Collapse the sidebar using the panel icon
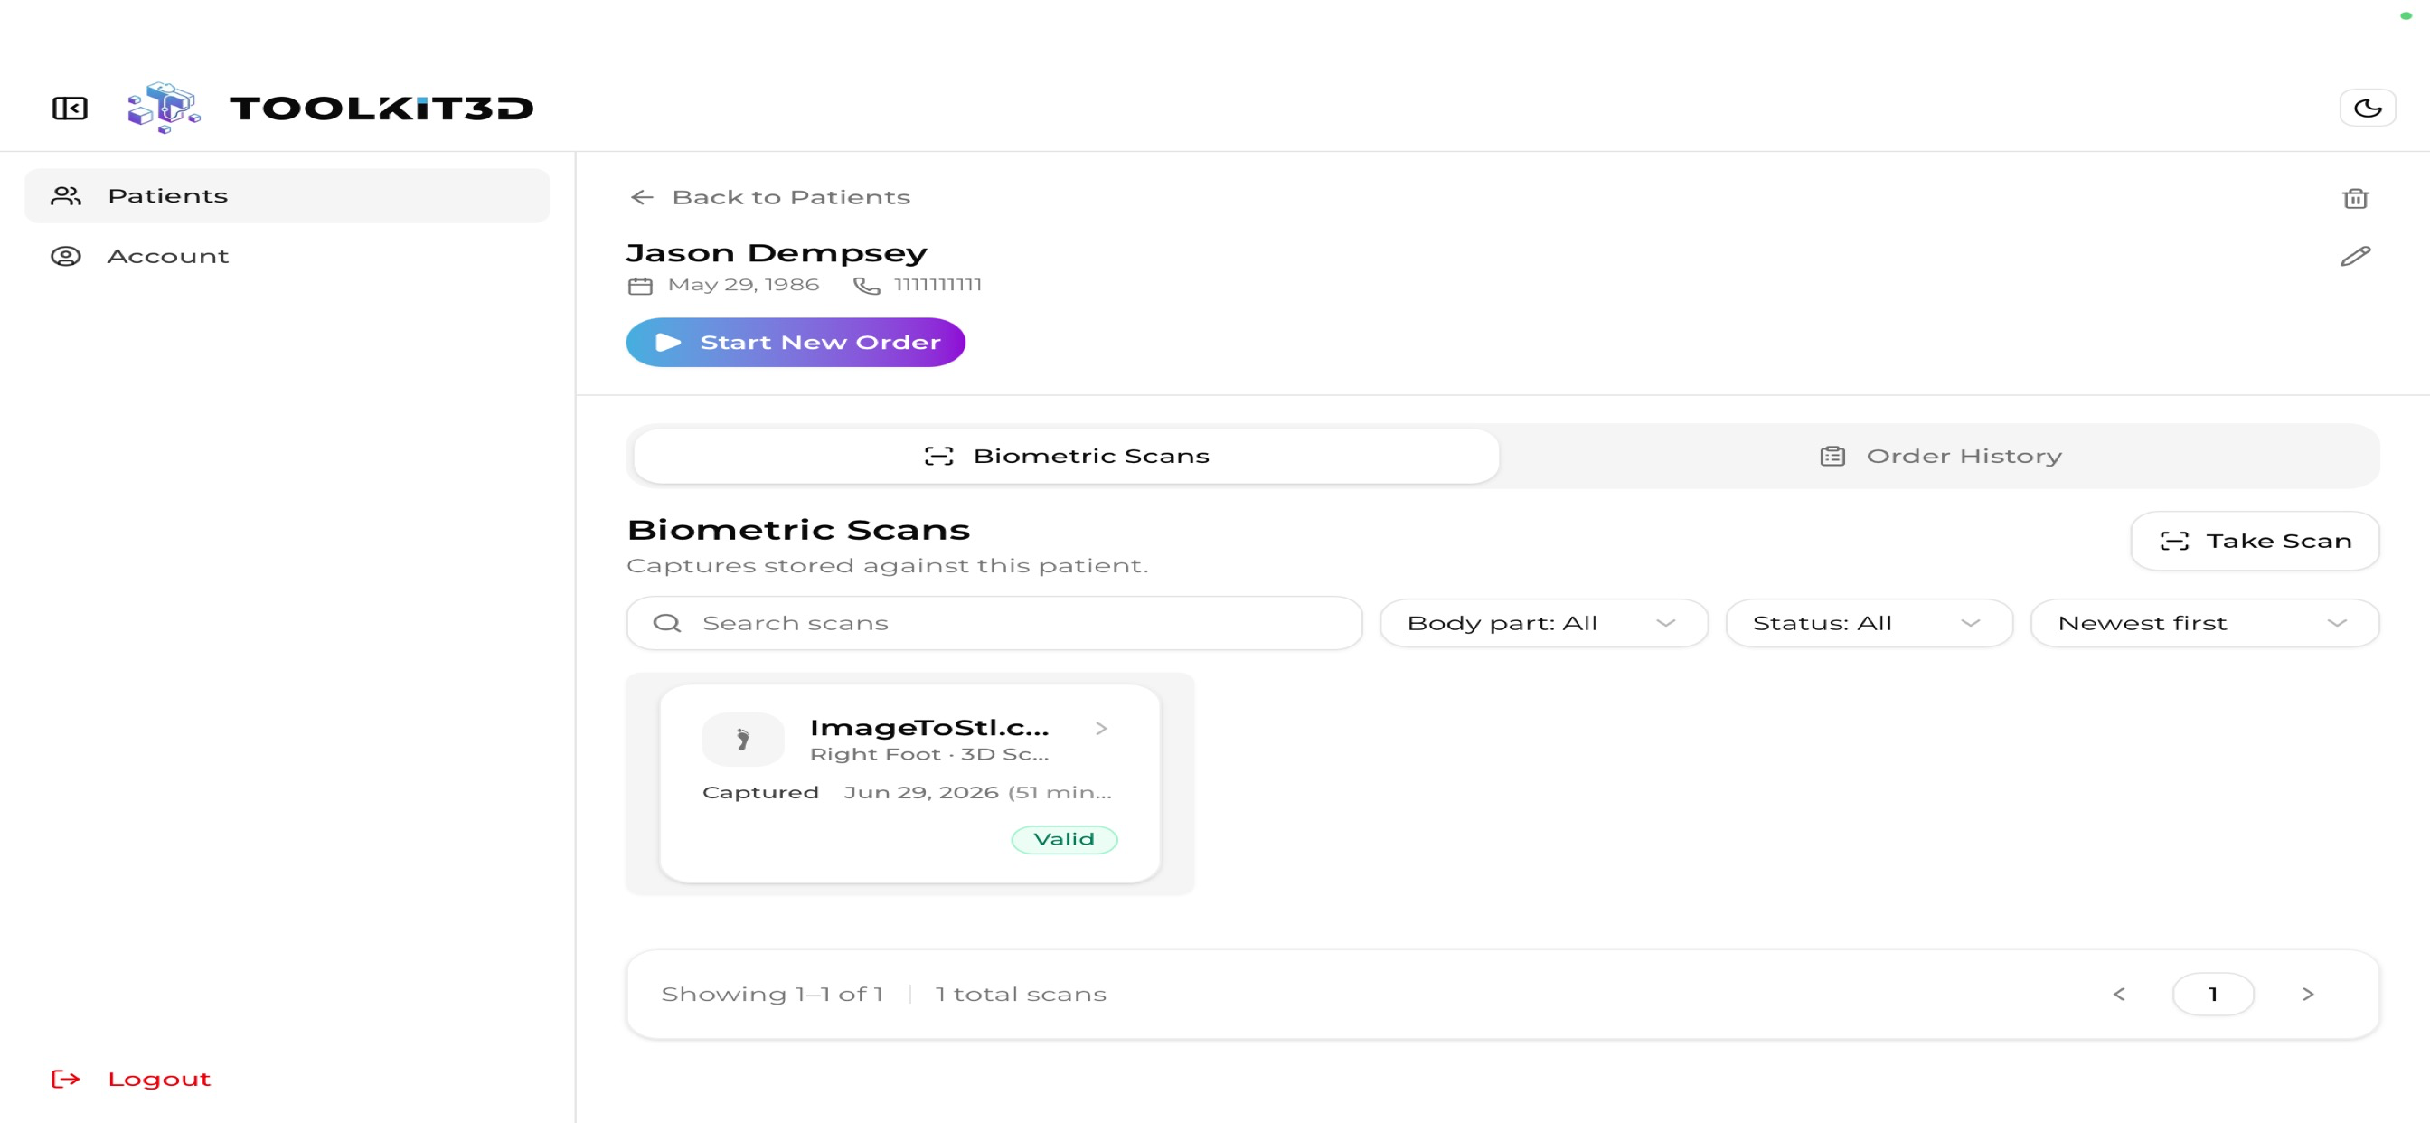This screenshot has width=2430, height=1123. coord(70,108)
